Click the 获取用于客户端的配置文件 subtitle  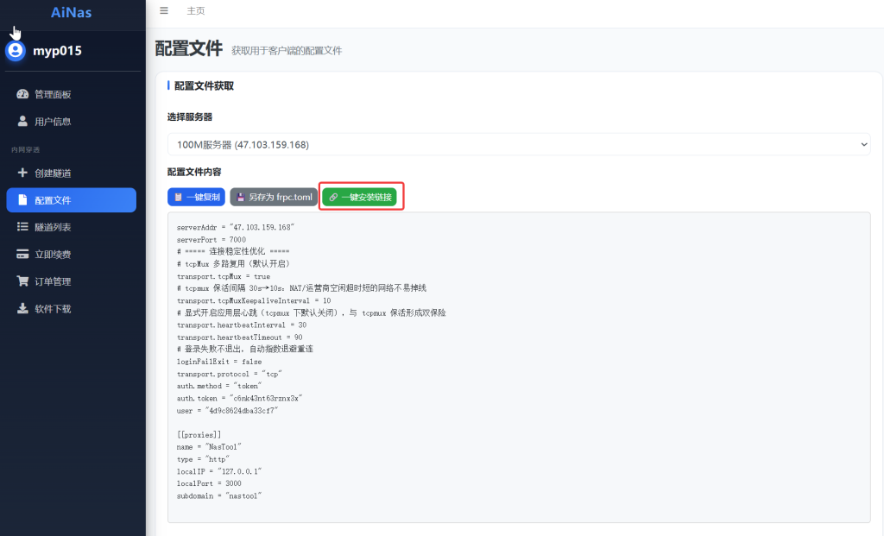[287, 51]
